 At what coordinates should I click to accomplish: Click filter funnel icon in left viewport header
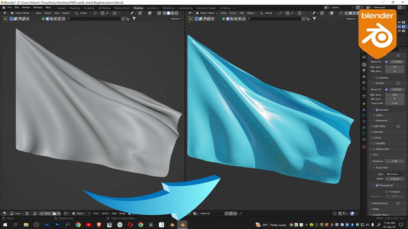[x=134, y=19]
